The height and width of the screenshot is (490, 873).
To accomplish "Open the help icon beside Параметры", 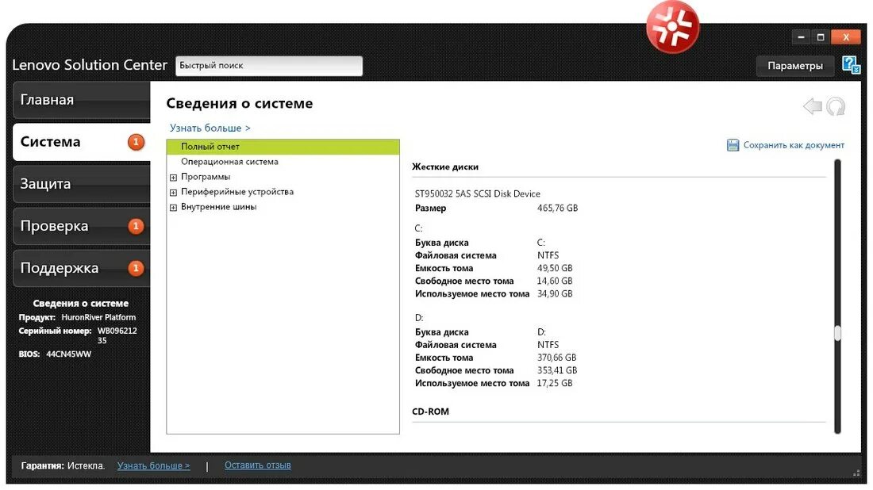I will [x=851, y=65].
